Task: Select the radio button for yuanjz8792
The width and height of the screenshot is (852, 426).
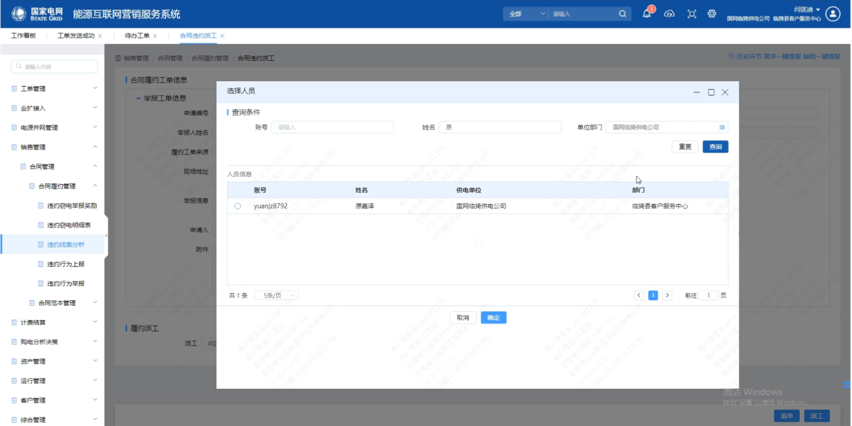Action: coord(238,206)
